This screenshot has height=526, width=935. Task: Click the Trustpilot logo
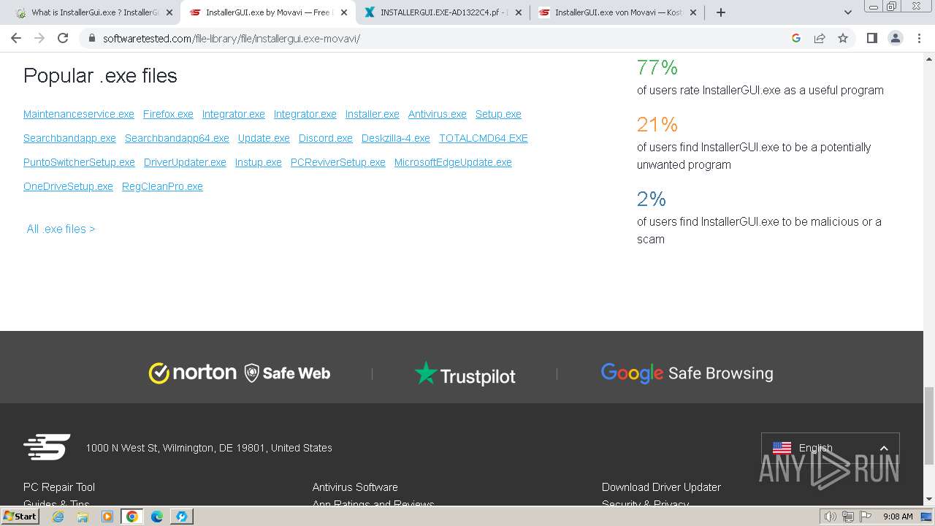point(465,374)
